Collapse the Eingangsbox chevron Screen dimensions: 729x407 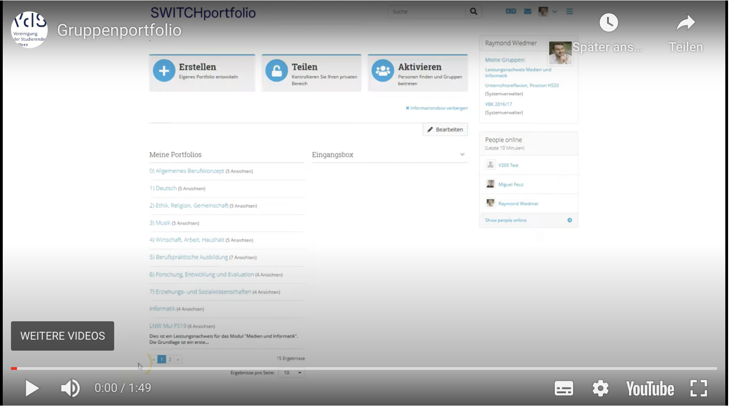[x=462, y=154]
